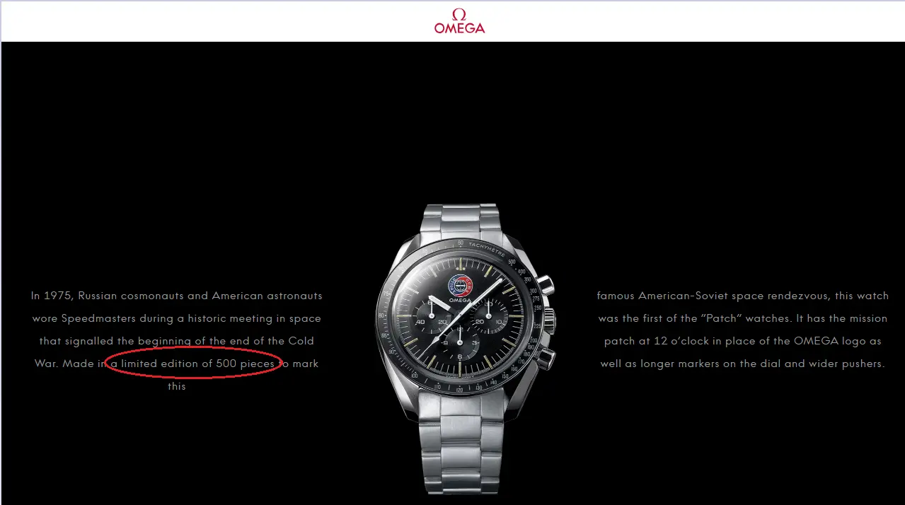Click the "patch at 12 o'clock" line
905x505 pixels.
742,341
